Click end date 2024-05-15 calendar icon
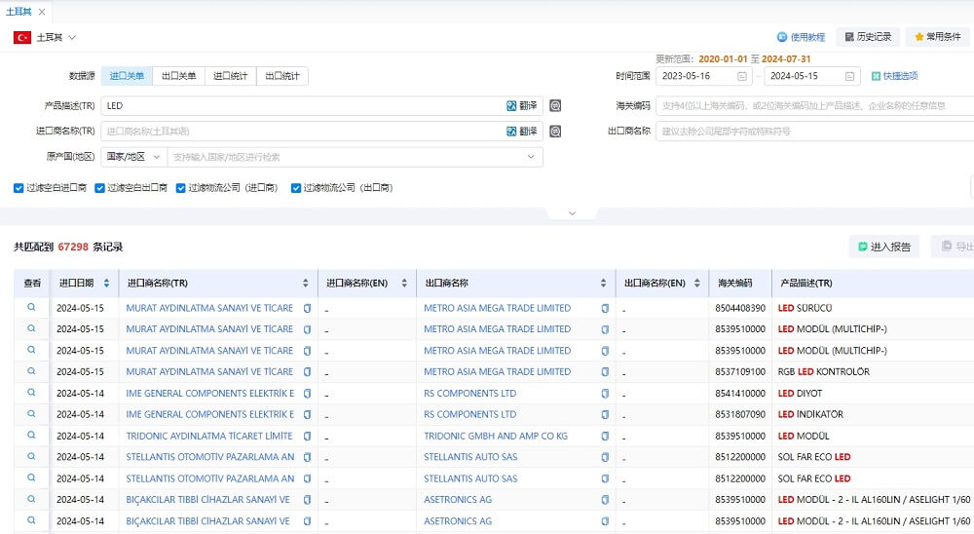This screenshot has width=974, height=534. click(x=849, y=76)
